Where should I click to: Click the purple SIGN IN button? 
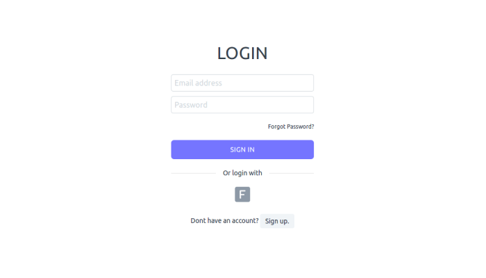pos(242,149)
